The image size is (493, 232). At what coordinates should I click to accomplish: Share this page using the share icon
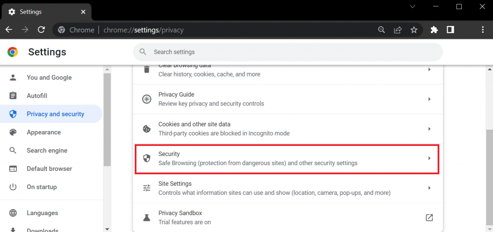pyautogui.click(x=398, y=30)
